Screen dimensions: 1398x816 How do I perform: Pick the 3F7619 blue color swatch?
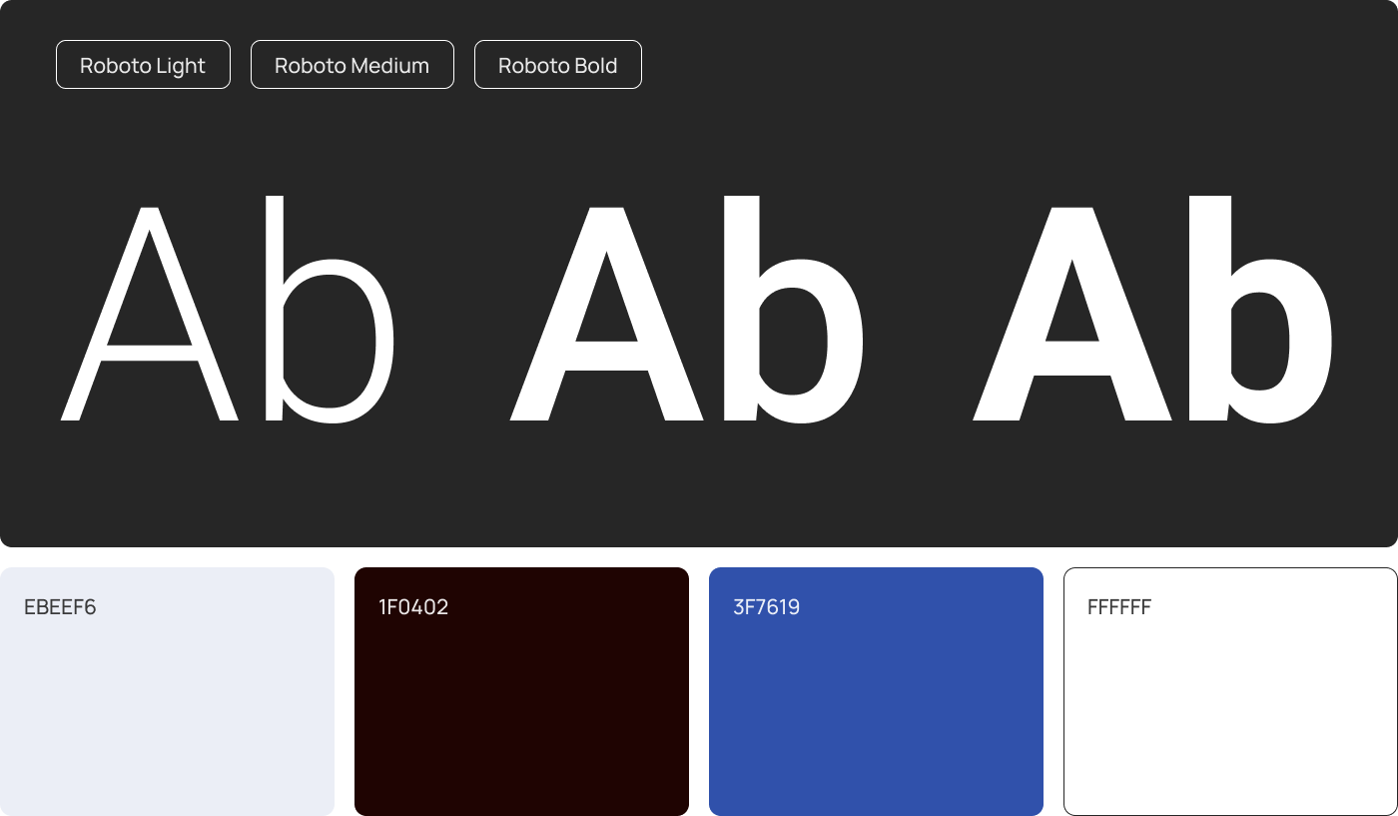(876, 691)
